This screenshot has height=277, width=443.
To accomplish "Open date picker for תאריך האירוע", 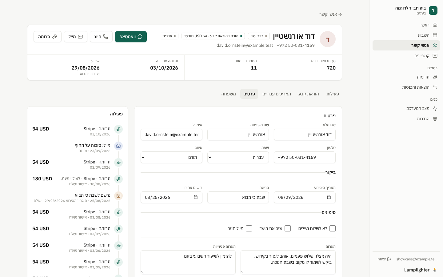I will tap(329, 197).
